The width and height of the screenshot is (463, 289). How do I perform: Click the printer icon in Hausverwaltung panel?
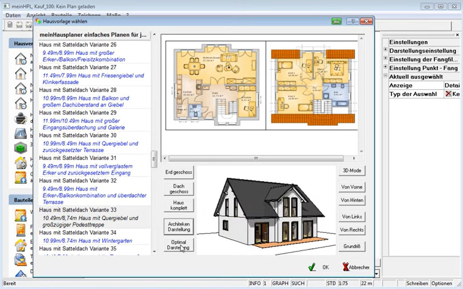click(x=21, y=118)
